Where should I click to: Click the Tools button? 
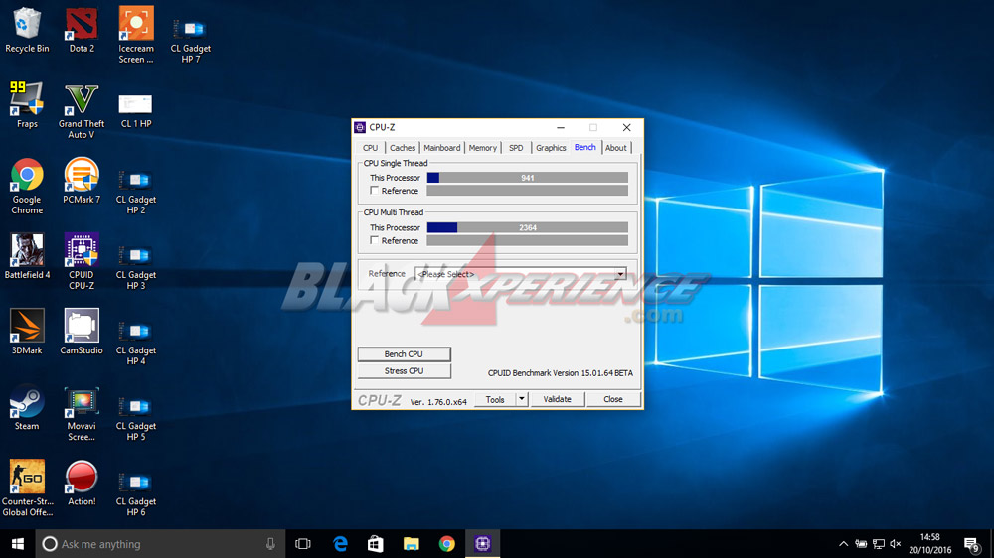(x=495, y=399)
